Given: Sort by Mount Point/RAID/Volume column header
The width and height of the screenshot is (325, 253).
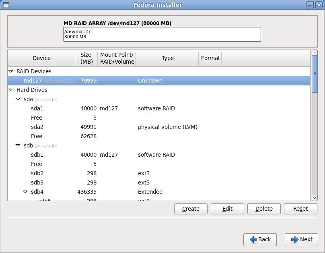Looking at the screenshot, I should point(117,58).
